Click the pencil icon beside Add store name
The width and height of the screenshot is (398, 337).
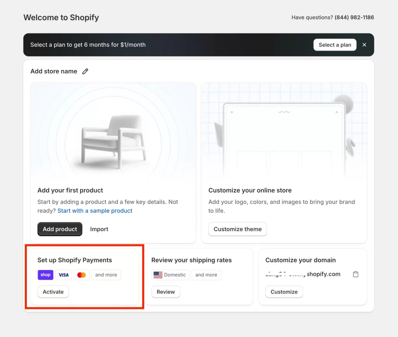coord(85,72)
